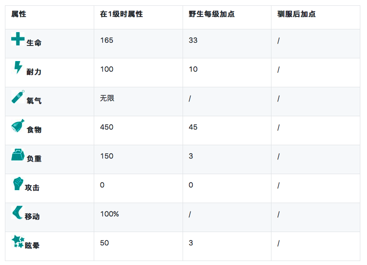Click the oxygen tank icon
This screenshot has width=367, height=265.
pyautogui.click(x=18, y=97)
